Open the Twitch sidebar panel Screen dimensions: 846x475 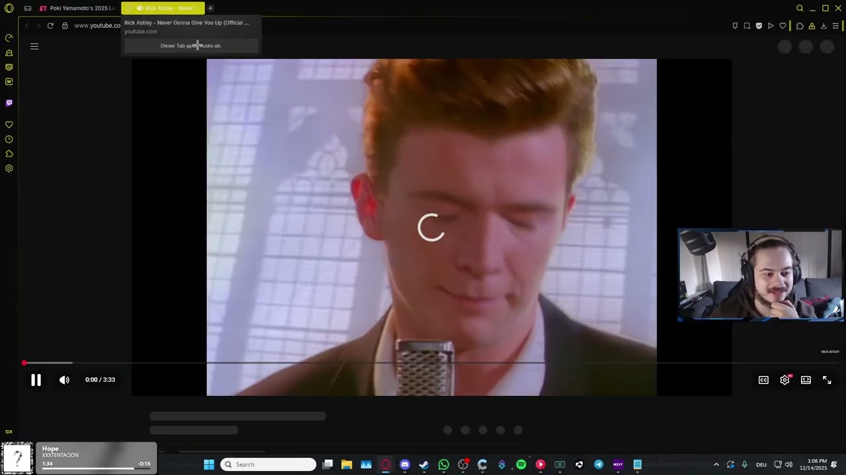[x=9, y=103]
